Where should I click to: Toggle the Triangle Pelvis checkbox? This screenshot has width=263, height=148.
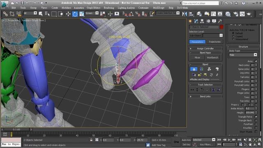[x=256, y=117]
